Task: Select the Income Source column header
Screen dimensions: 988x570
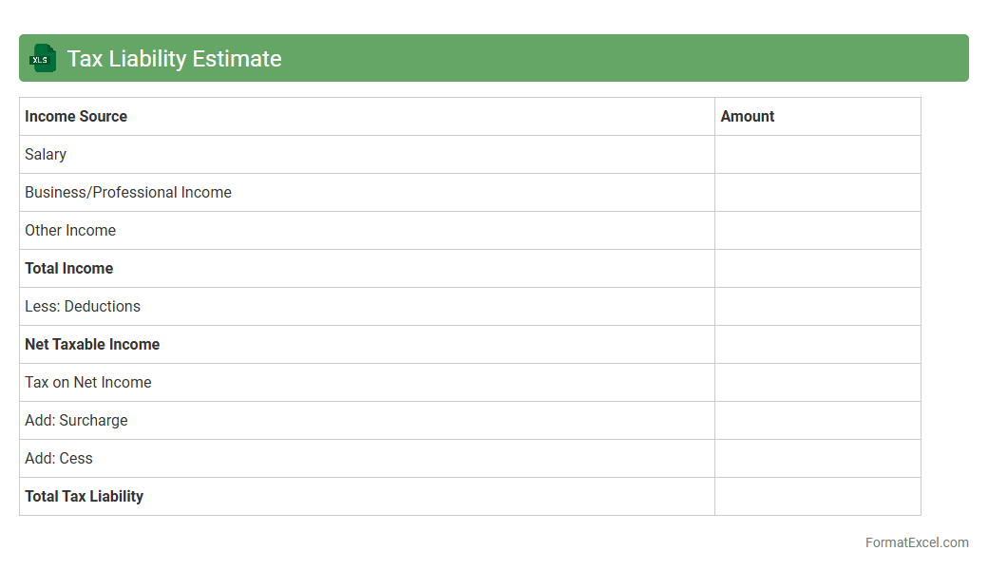Action: (x=76, y=116)
